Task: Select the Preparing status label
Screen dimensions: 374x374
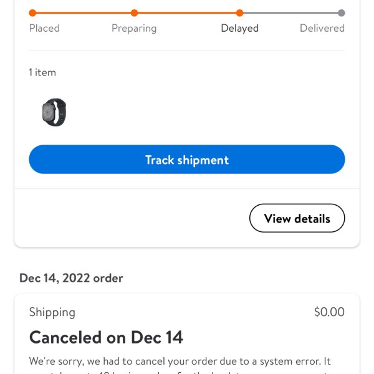Action: 134,28
